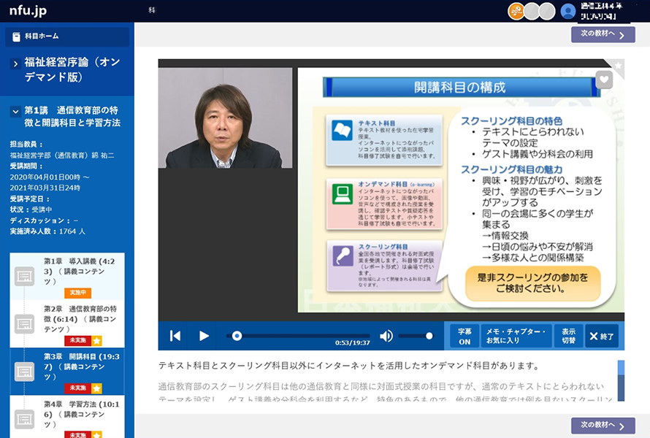Toggle the 字幕 ON subtitles button
The width and height of the screenshot is (650, 438).
tap(464, 336)
